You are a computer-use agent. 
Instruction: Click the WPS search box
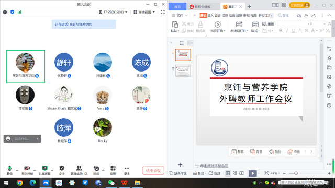tap(283, 15)
